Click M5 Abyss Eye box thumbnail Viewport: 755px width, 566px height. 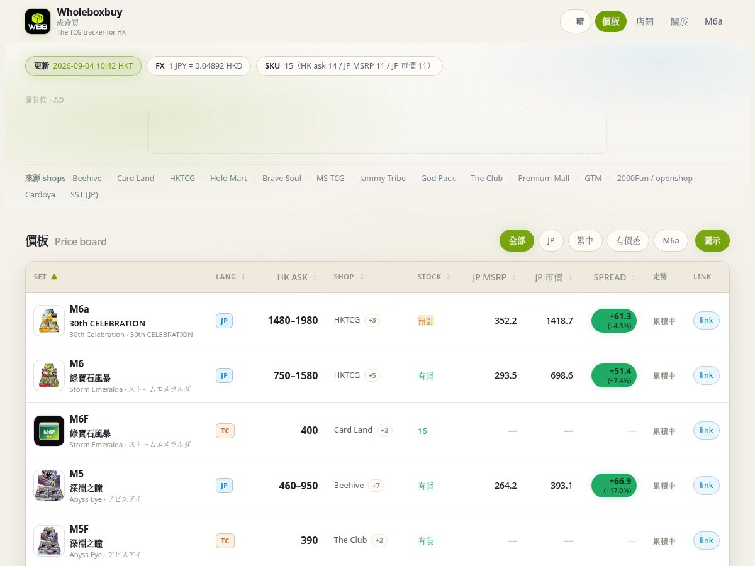click(x=49, y=486)
